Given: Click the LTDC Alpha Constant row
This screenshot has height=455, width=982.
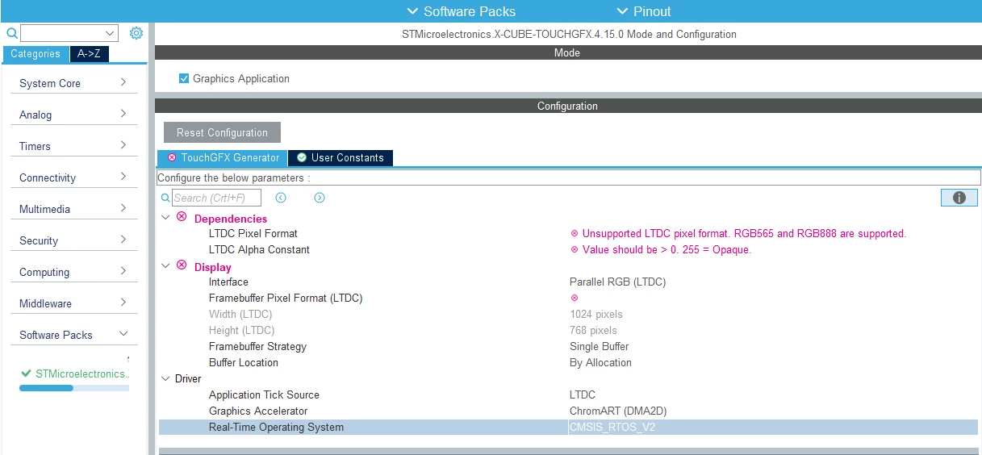Looking at the screenshot, I should click(x=568, y=249).
